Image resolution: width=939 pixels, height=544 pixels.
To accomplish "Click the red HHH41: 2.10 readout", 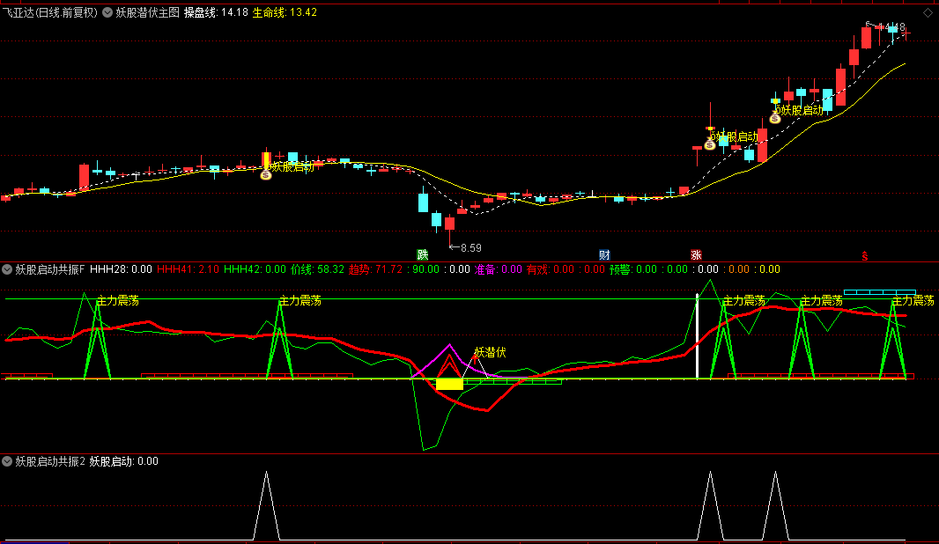I will pos(188,269).
